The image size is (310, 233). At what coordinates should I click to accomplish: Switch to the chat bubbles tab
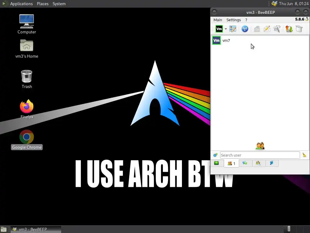245,163
